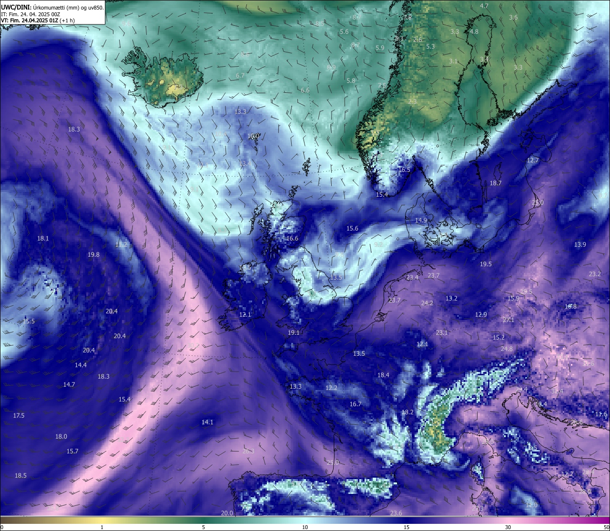
Task: Click the map value '23.6' at the bottom
Action: pos(396,513)
